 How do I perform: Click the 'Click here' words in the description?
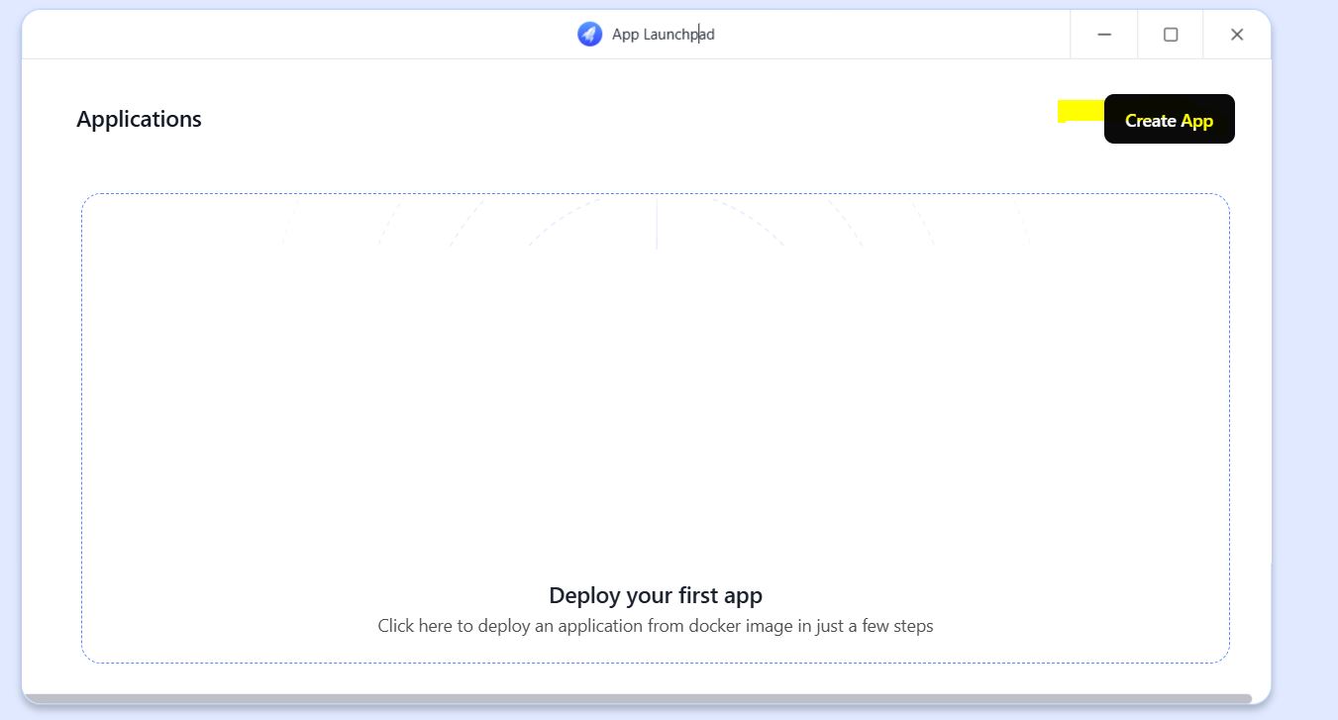coord(415,626)
